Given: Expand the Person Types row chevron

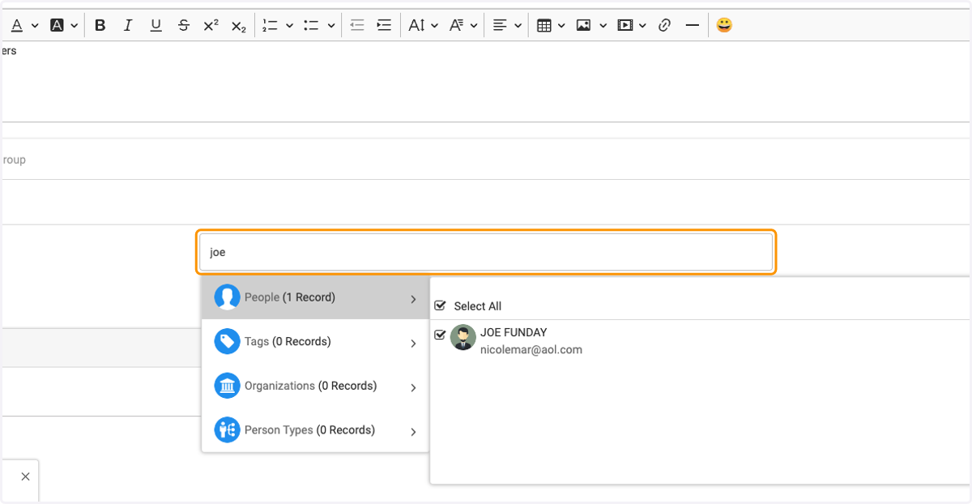Looking at the screenshot, I should point(413,432).
